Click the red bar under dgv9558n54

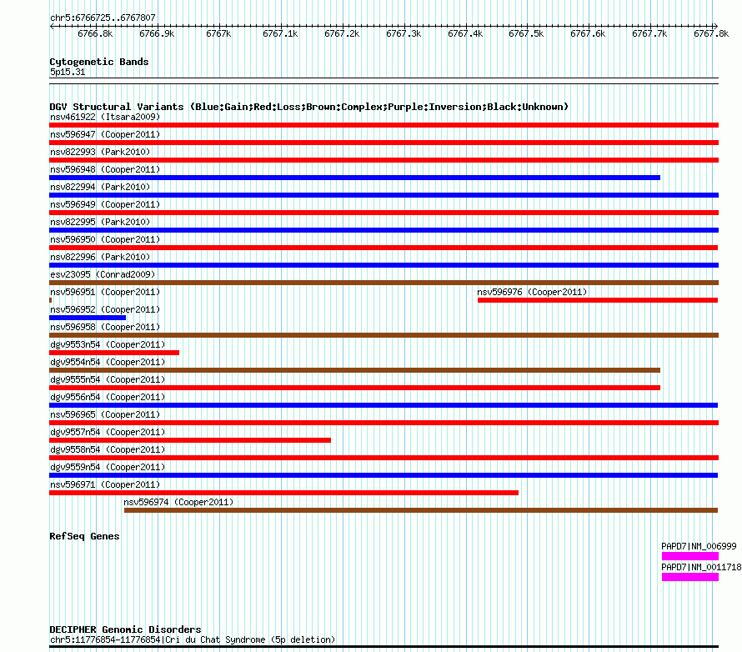click(384, 458)
